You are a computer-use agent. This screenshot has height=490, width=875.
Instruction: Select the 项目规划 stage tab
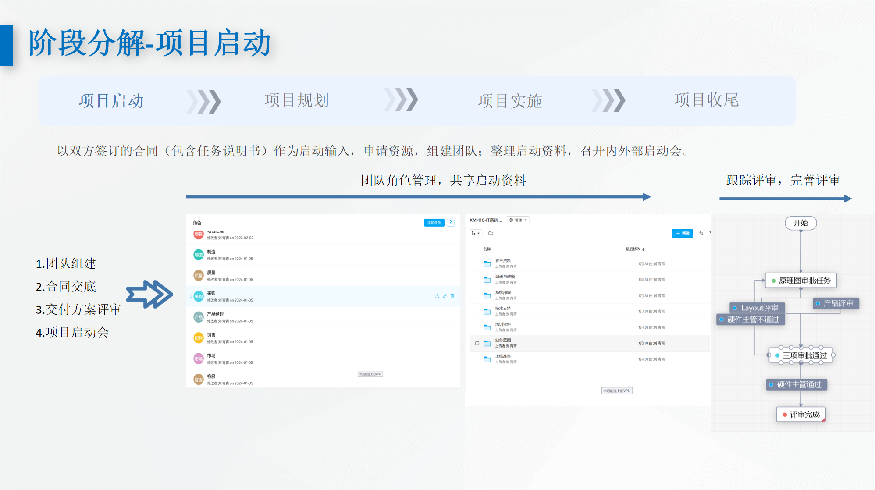pos(296,100)
